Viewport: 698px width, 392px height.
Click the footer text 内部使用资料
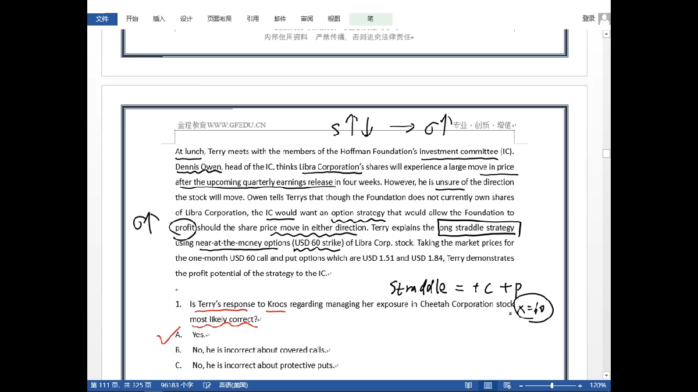(x=286, y=37)
